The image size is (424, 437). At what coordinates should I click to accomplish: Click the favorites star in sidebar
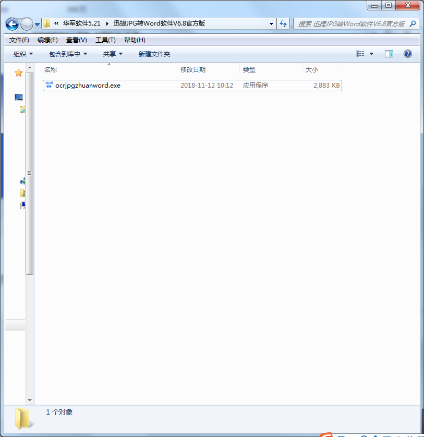click(18, 72)
